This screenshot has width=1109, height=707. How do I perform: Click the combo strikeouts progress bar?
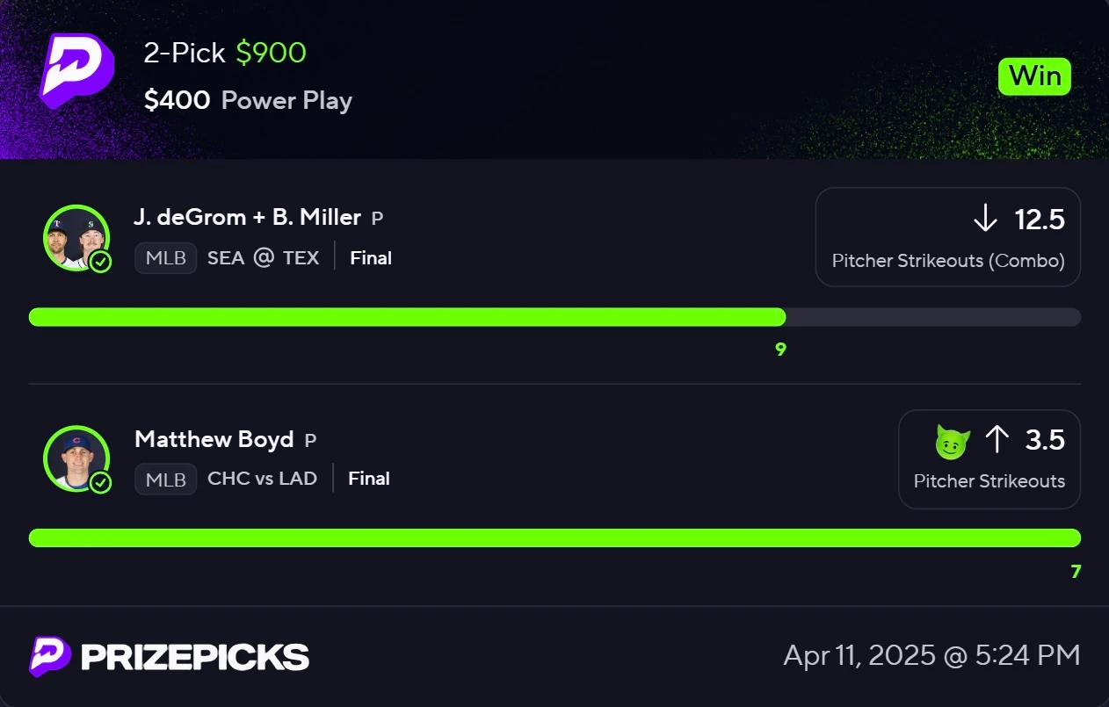[554, 317]
